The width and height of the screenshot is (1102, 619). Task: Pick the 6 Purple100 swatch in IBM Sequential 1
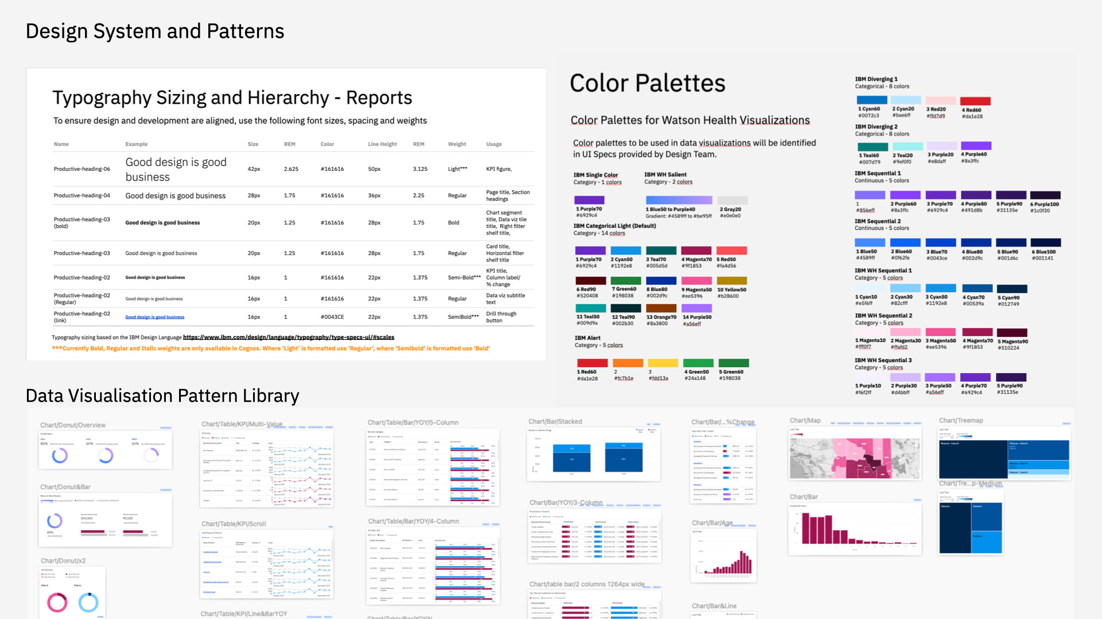coord(1045,195)
